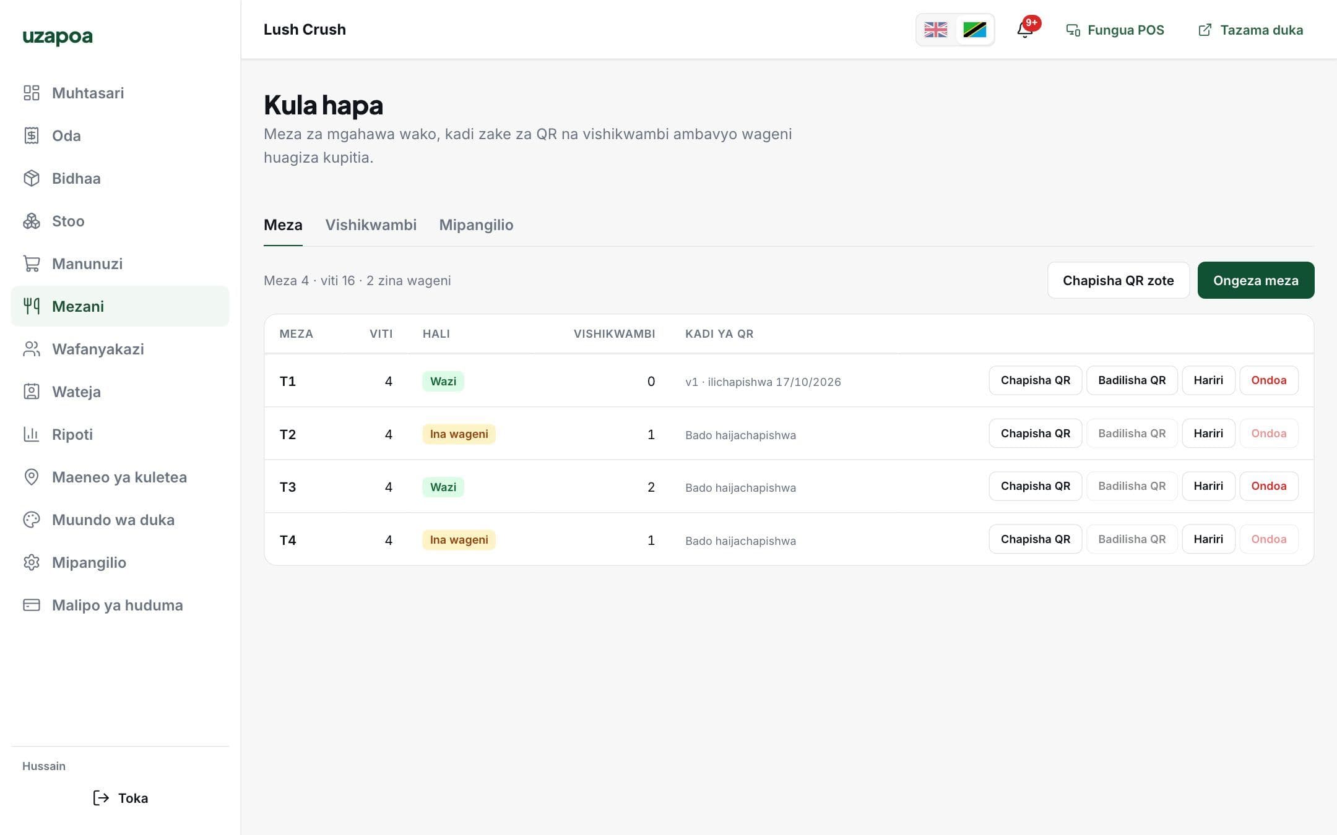This screenshot has height=835, width=1337.
Task: Click 'v1 · ilichapishwa 17/10/2026' text
Action: (763, 382)
